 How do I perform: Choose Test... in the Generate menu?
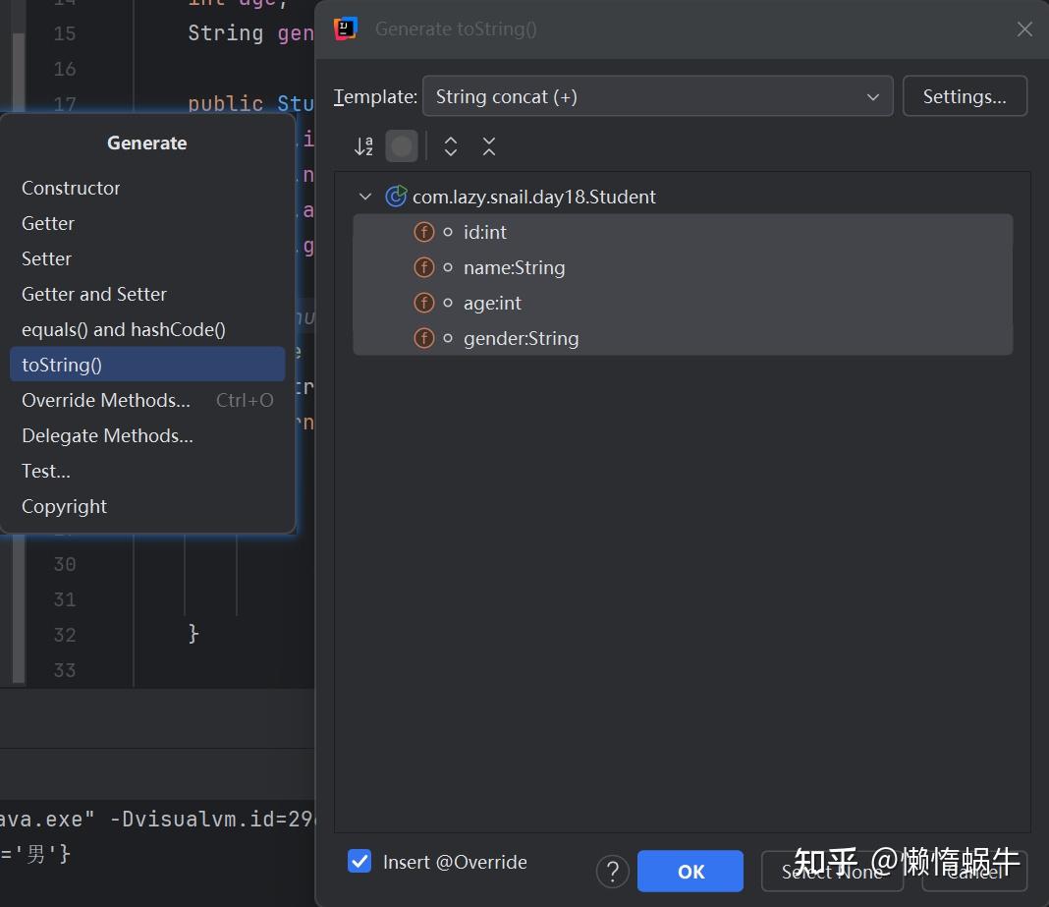147,471
